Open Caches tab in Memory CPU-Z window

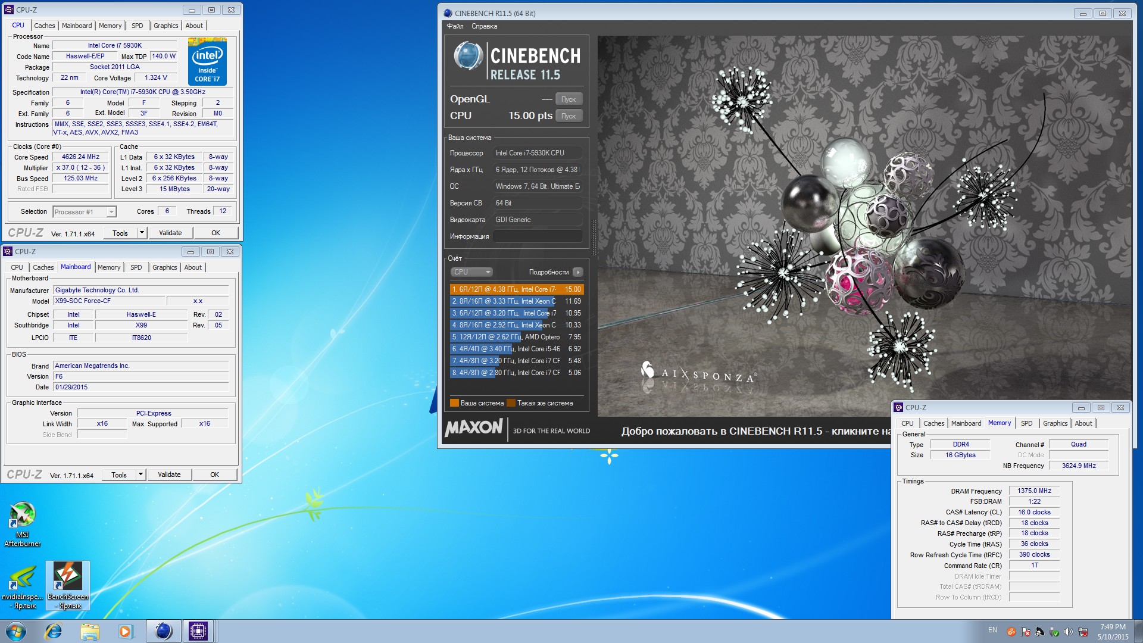(x=933, y=423)
